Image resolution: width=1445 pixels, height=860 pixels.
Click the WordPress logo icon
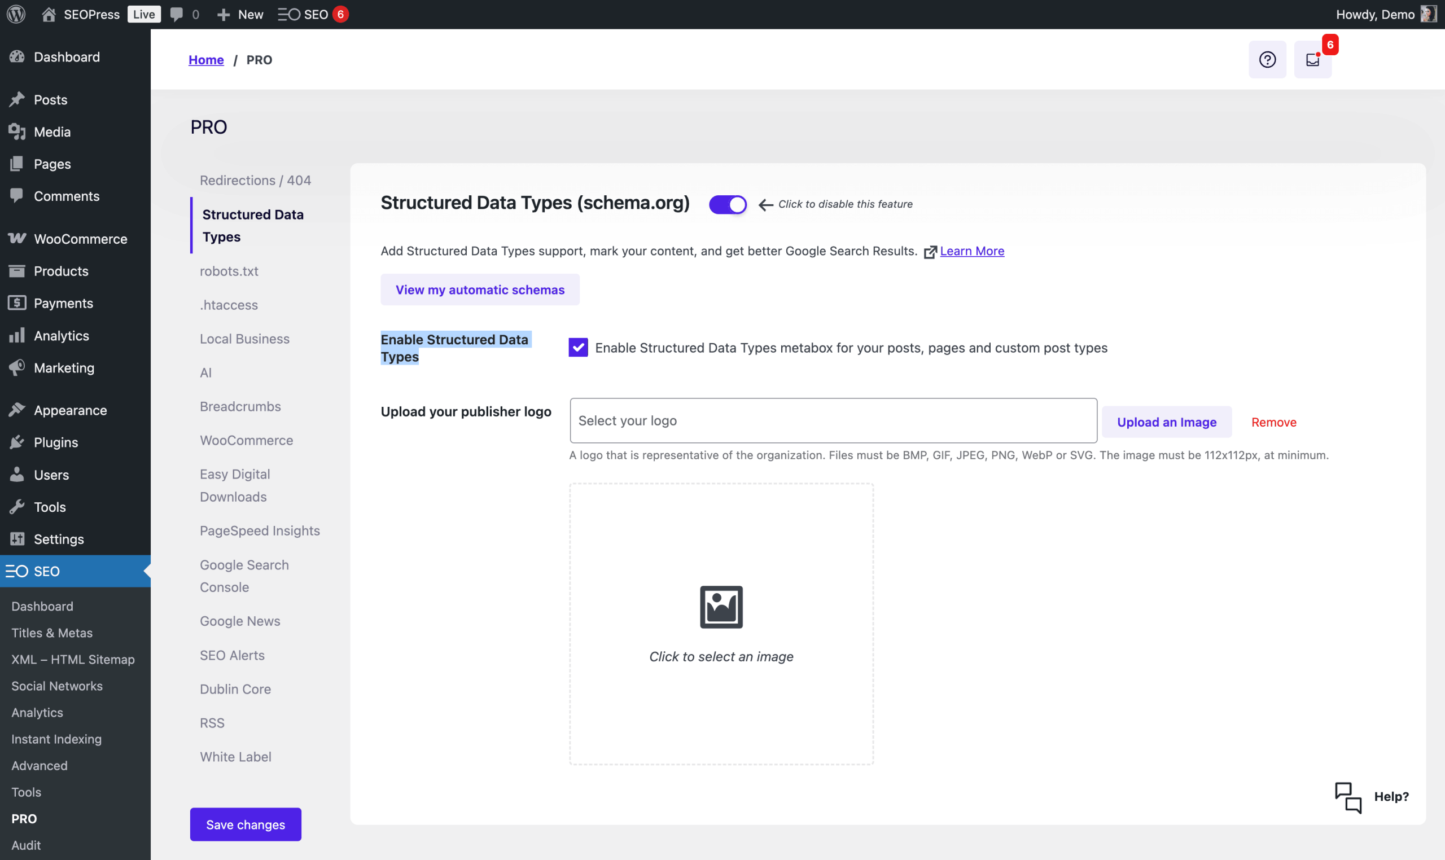16,14
